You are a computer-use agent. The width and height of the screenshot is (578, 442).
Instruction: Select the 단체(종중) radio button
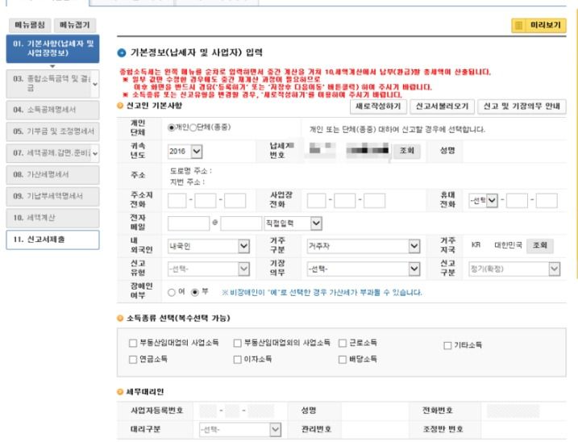[193, 127]
